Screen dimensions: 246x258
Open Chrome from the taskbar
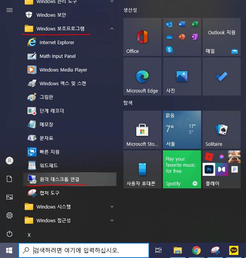(196, 250)
